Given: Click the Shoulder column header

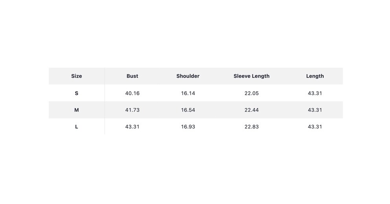Looking at the screenshot, I should 188,76.
